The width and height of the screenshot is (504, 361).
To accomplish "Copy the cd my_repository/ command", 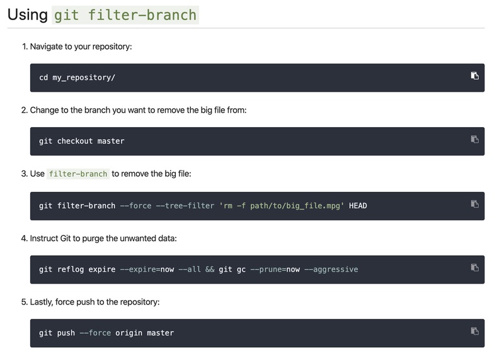I will click(x=474, y=76).
